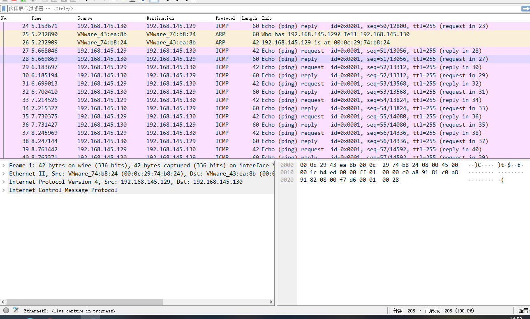Expand the Ethernet II section
The width and height of the screenshot is (530, 319).
[x=4, y=173]
